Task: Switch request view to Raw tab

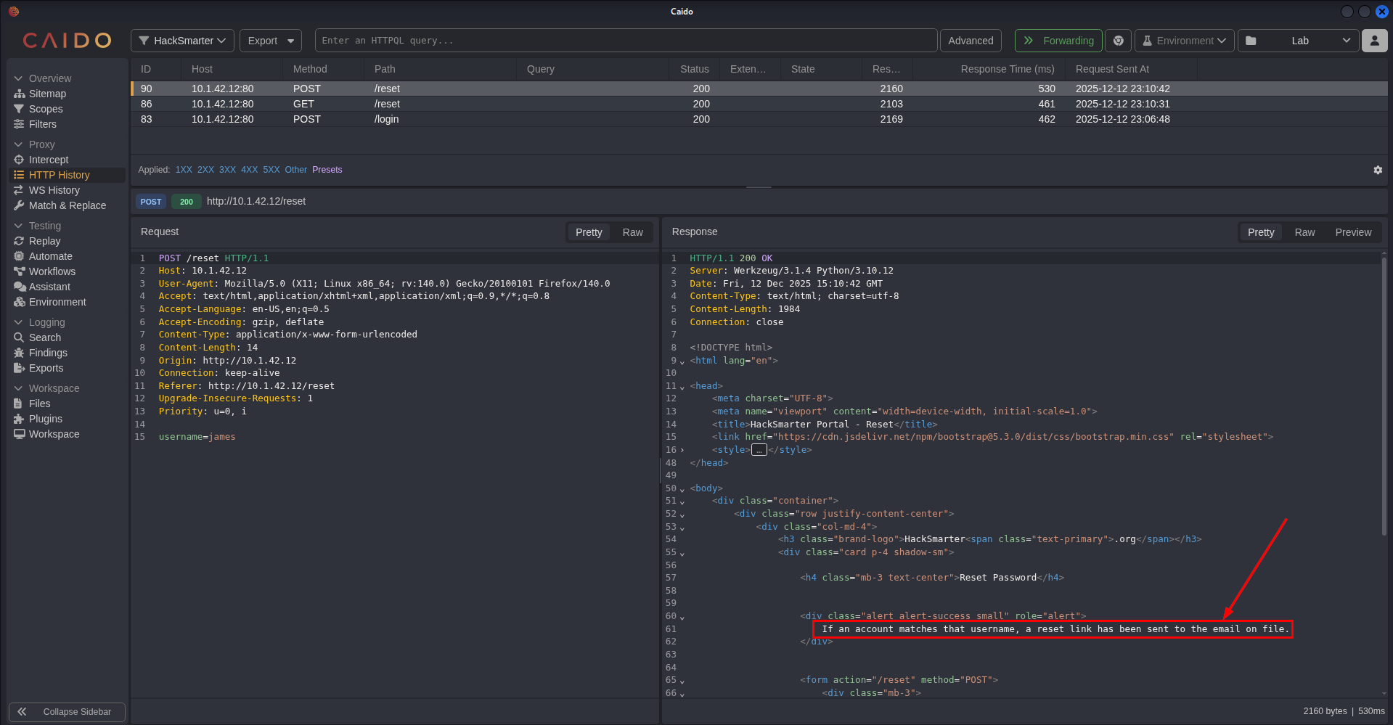Action: [x=632, y=232]
